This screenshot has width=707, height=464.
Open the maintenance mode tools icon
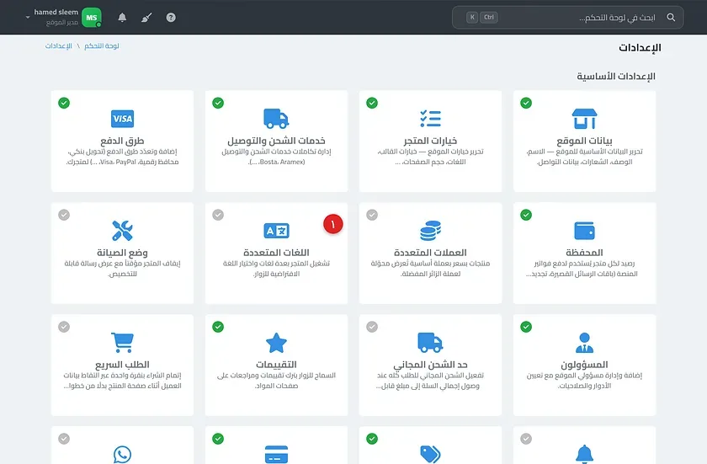tap(122, 231)
